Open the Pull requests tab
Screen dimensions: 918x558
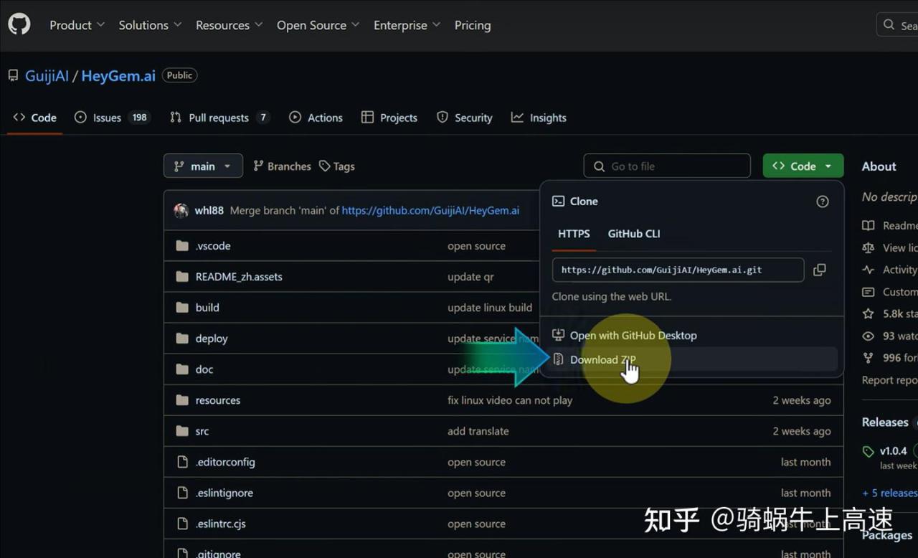pyautogui.click(x=219, y=118)
